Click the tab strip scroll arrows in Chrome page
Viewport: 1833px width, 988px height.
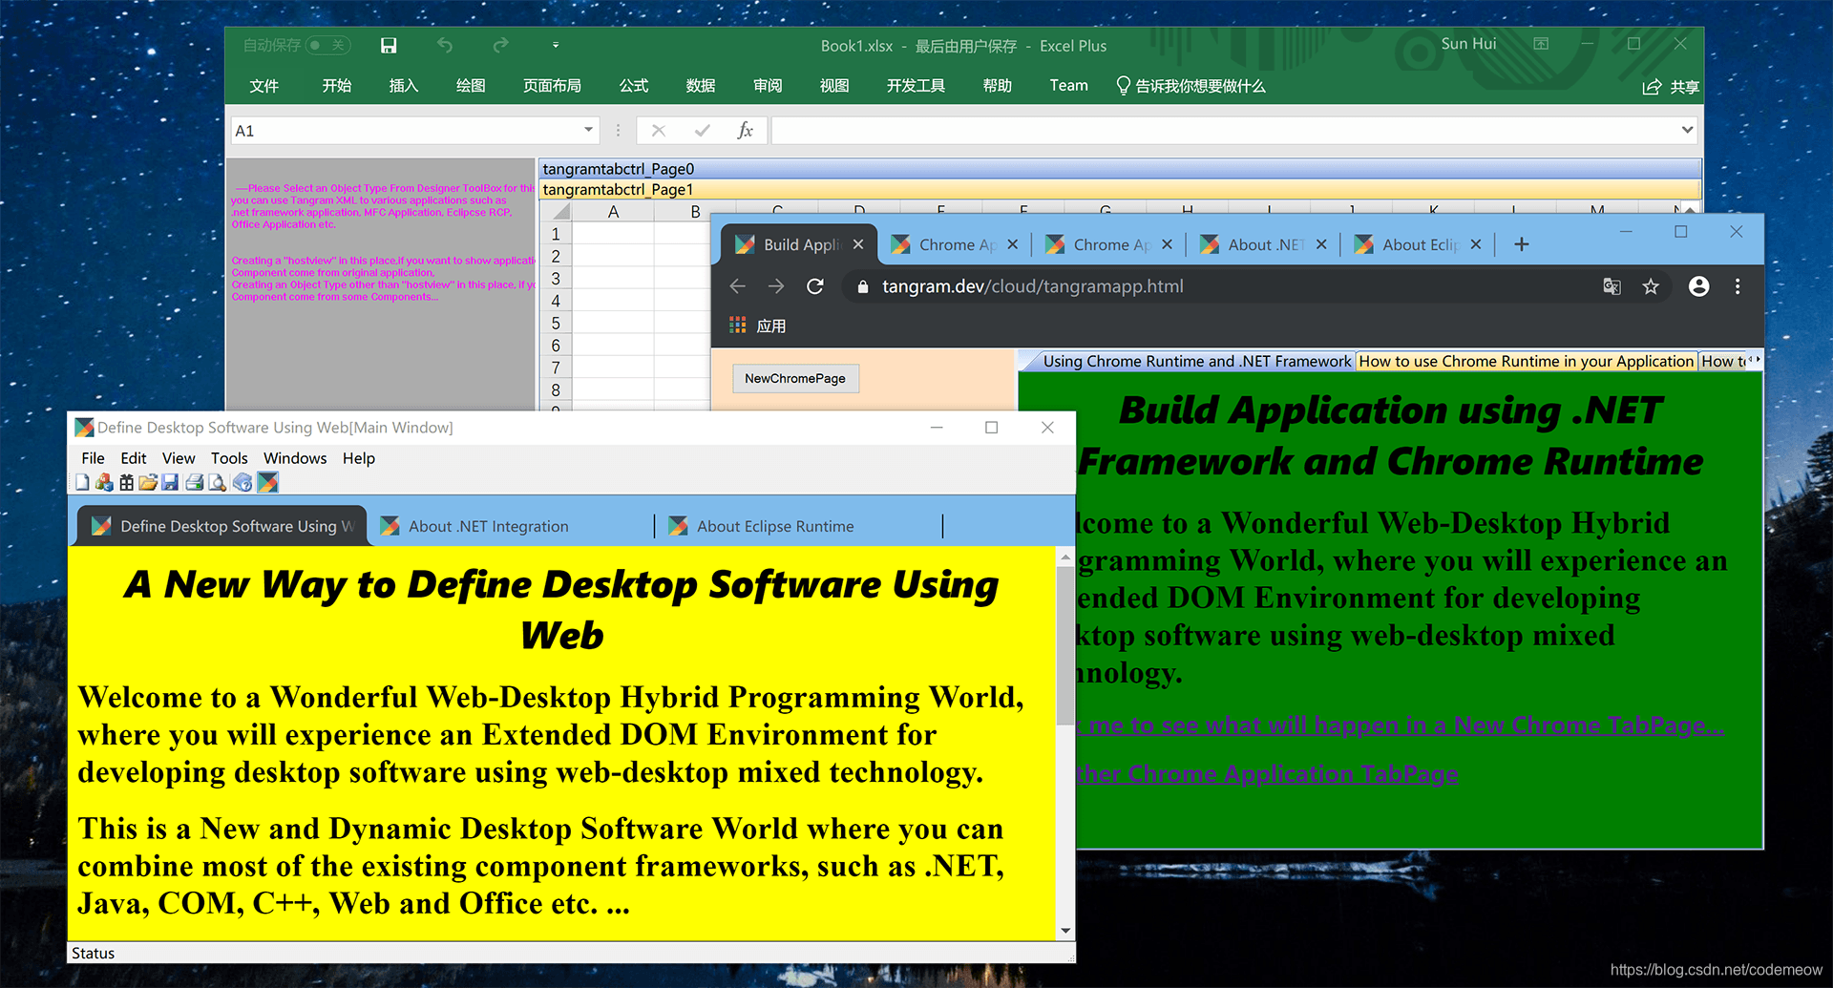1755,360
